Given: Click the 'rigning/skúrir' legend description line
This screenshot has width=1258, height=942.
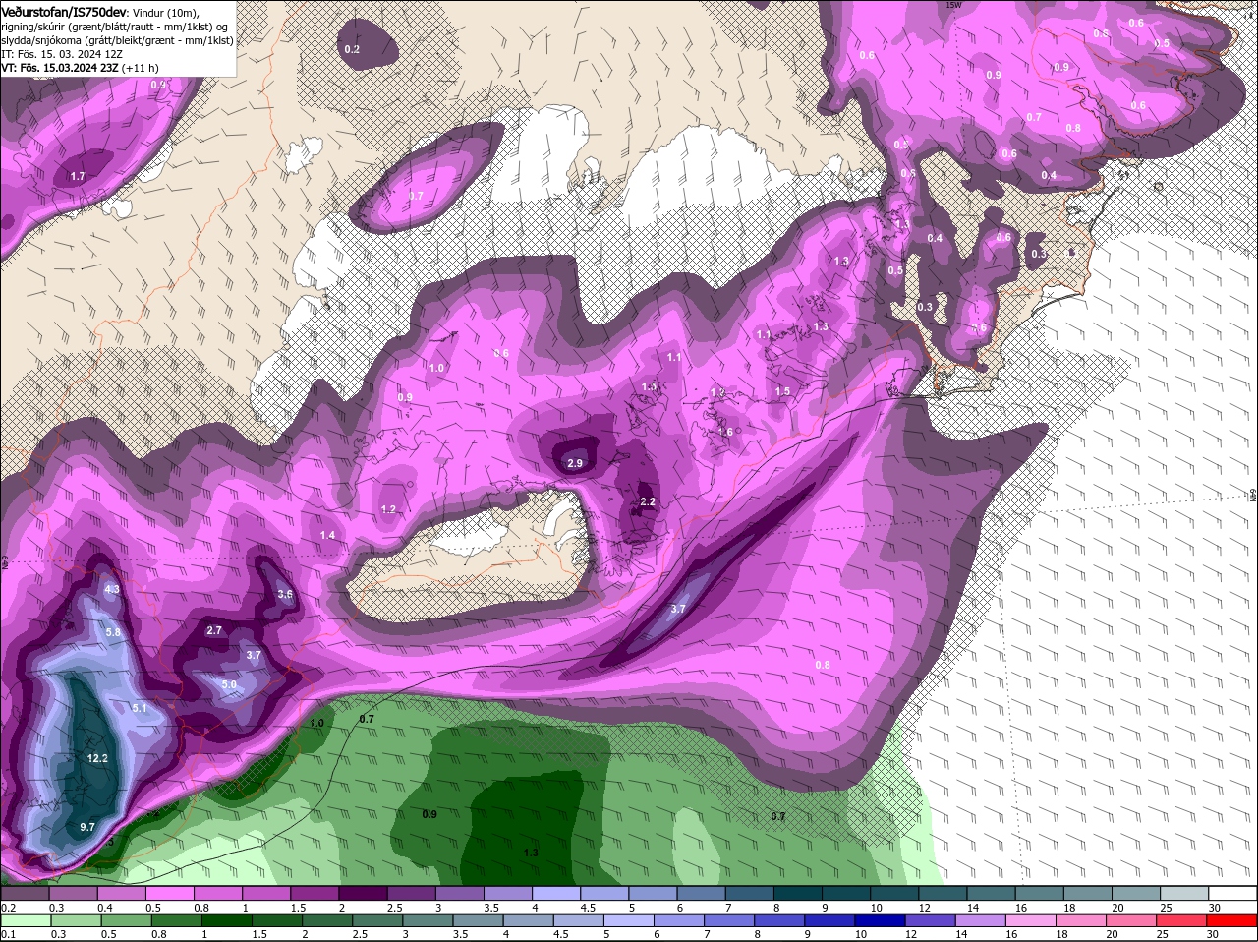Looking at the screenshot, I should click(114, 26).
